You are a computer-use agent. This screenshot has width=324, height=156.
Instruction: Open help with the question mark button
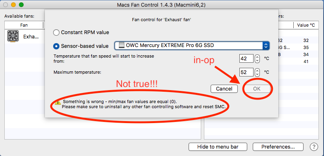(x=314, y=147)
